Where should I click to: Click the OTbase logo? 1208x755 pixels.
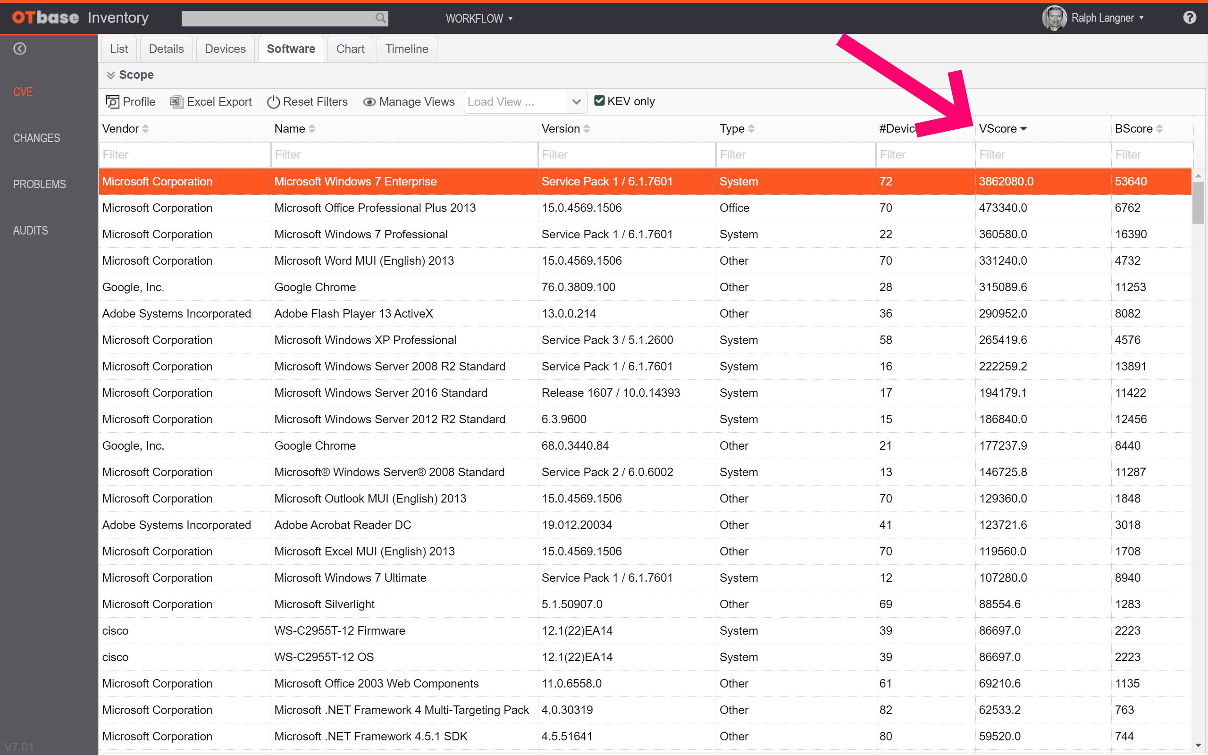45,17
